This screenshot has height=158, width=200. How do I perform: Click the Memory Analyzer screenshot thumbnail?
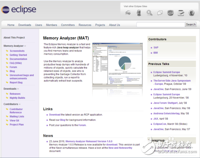[x=117, y=65]
